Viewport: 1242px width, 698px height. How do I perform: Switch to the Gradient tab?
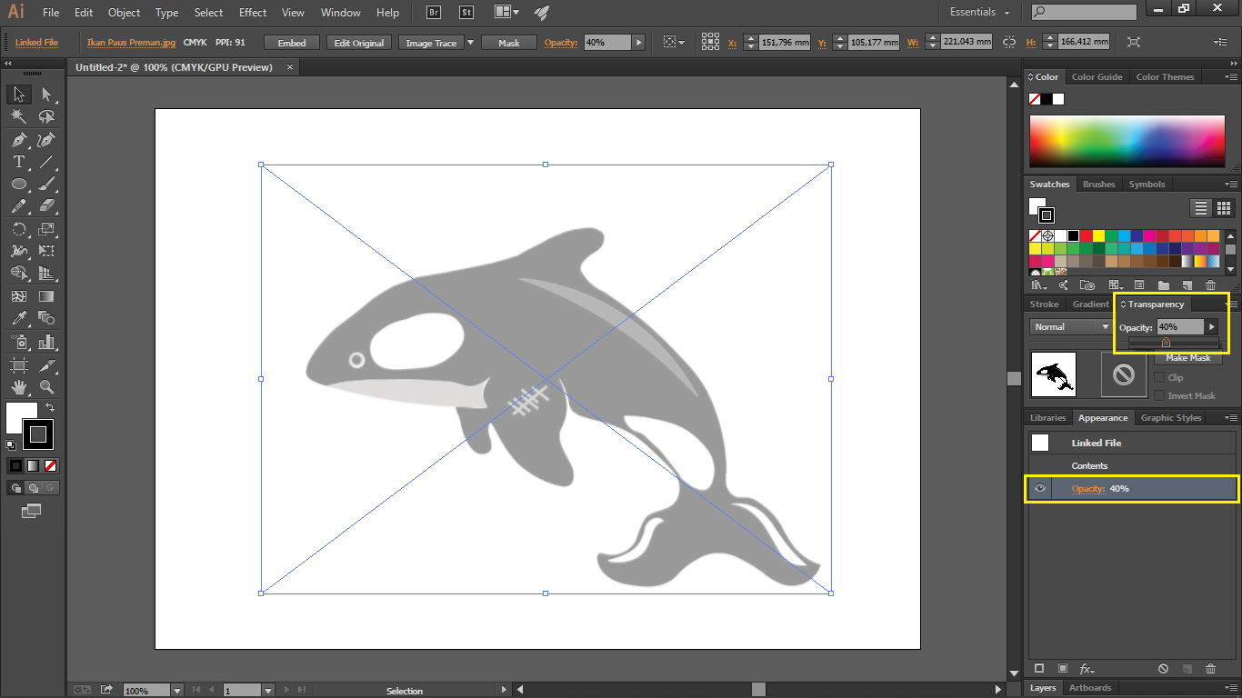1090,304
